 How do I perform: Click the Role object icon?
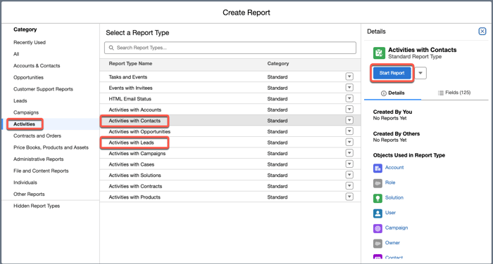(x=377, y=183)
